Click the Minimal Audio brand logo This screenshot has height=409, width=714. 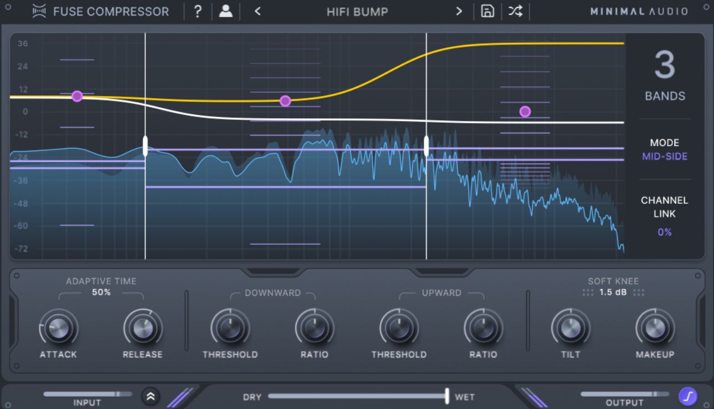point(639,11)
